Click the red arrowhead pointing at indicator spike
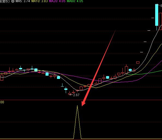Viewport: 162px width, 140px height. point(83,104)
